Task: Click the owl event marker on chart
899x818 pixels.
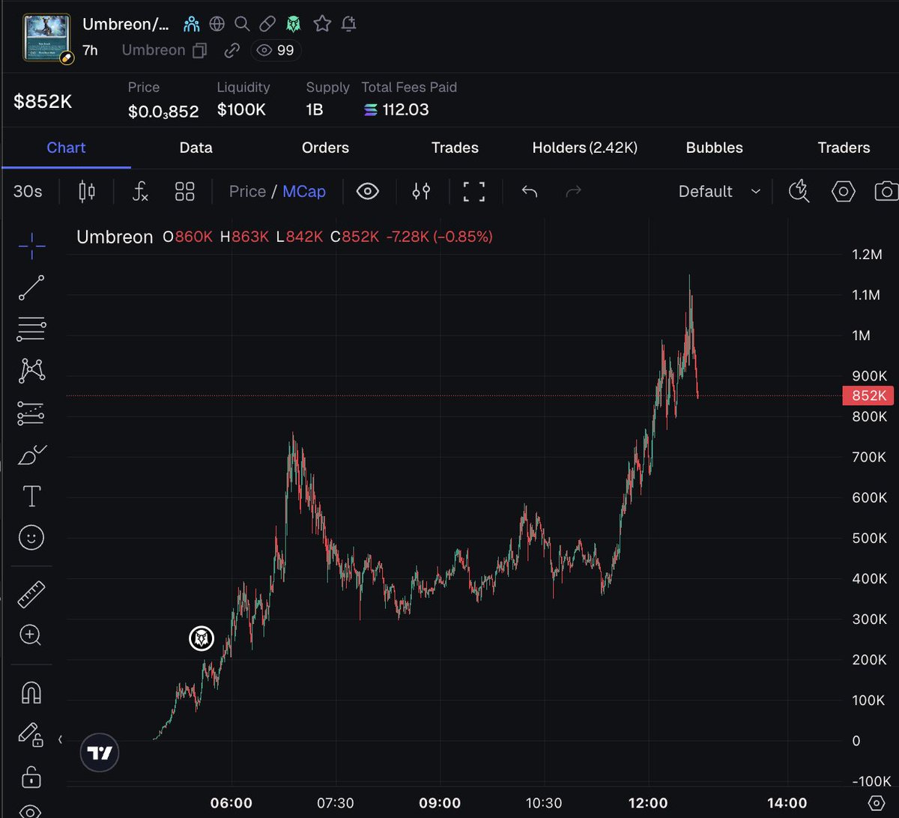Action: point(201,638)
